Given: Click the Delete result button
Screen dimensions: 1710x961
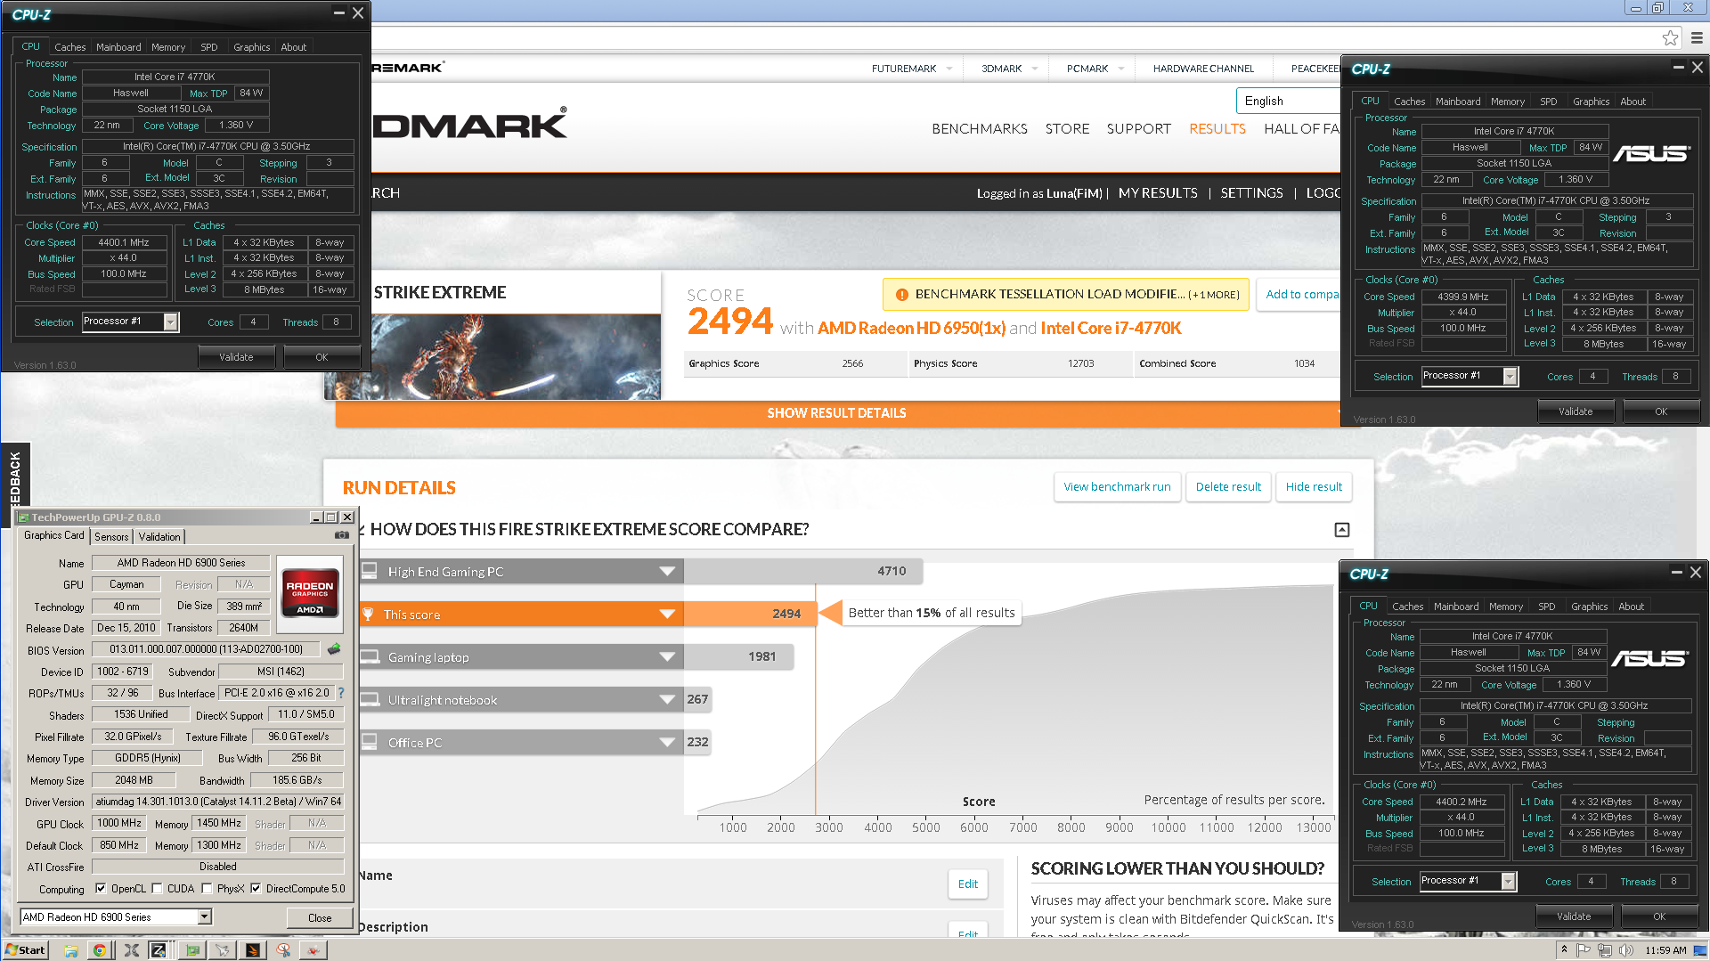Looking at the screenshot, I should pyautogui.click(x=1228, y=487).
